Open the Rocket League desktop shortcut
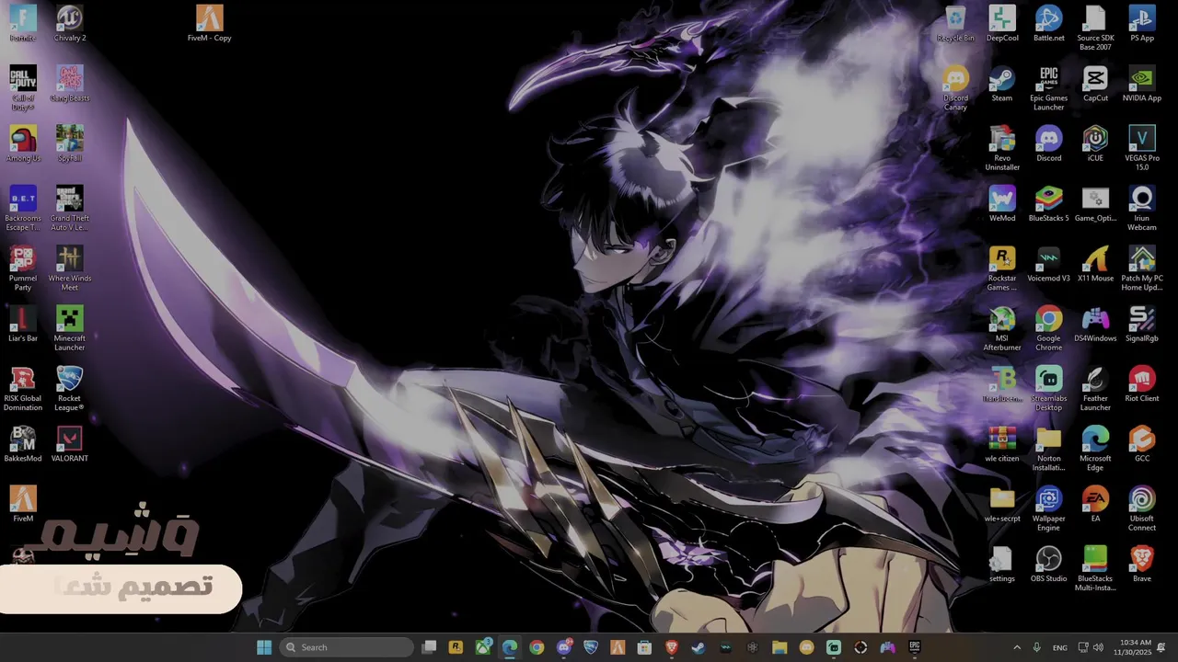The width and height of the screenshot is (1178, 662). pyautogui.click(x=70, y=388)
